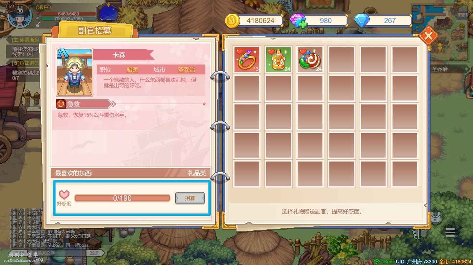Click the 卡森 character portrait

click(x=74, y=72)
